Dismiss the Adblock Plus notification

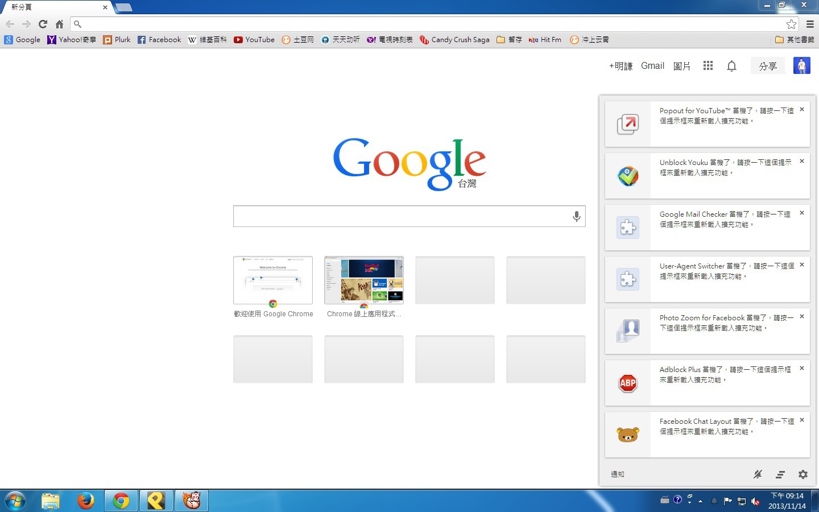[x=802, y=368]
